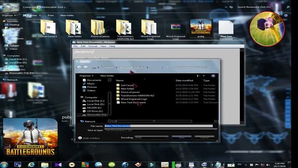Open Notepad Edit menu

coord(83,46)
